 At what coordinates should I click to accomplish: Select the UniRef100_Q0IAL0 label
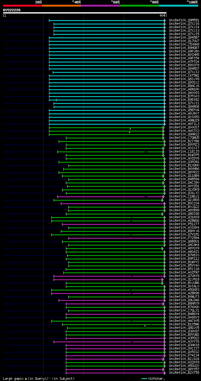tap(184, 286)
